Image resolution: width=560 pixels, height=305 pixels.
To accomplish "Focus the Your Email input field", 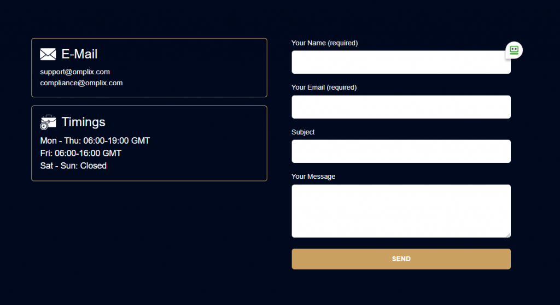I will click(x=401, y=107).
